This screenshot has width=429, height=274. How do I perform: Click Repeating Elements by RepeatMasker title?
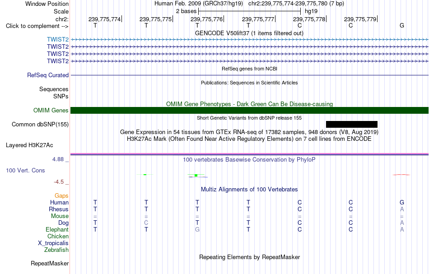249,257
